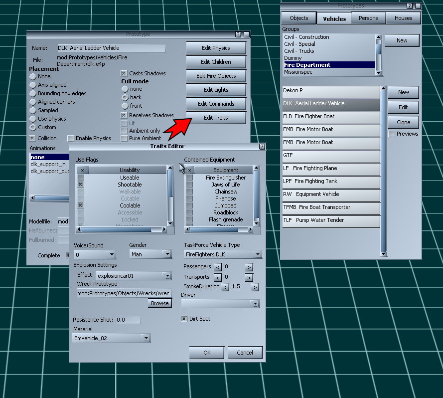Click help icon in Prototype window title
This screenshot has width=443, height=398.
coord(238,34)
